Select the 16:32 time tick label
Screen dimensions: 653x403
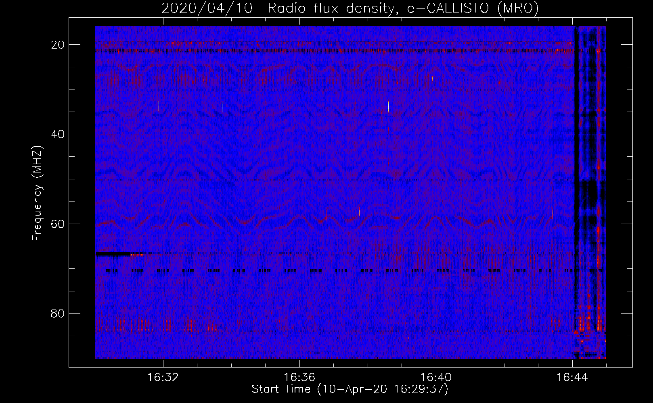pyautogui.click(x=163, y=378)
